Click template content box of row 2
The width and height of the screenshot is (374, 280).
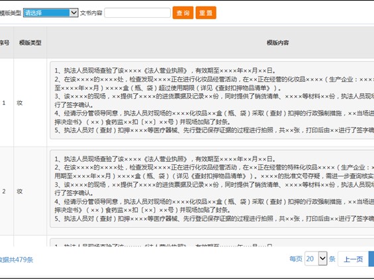212,189
